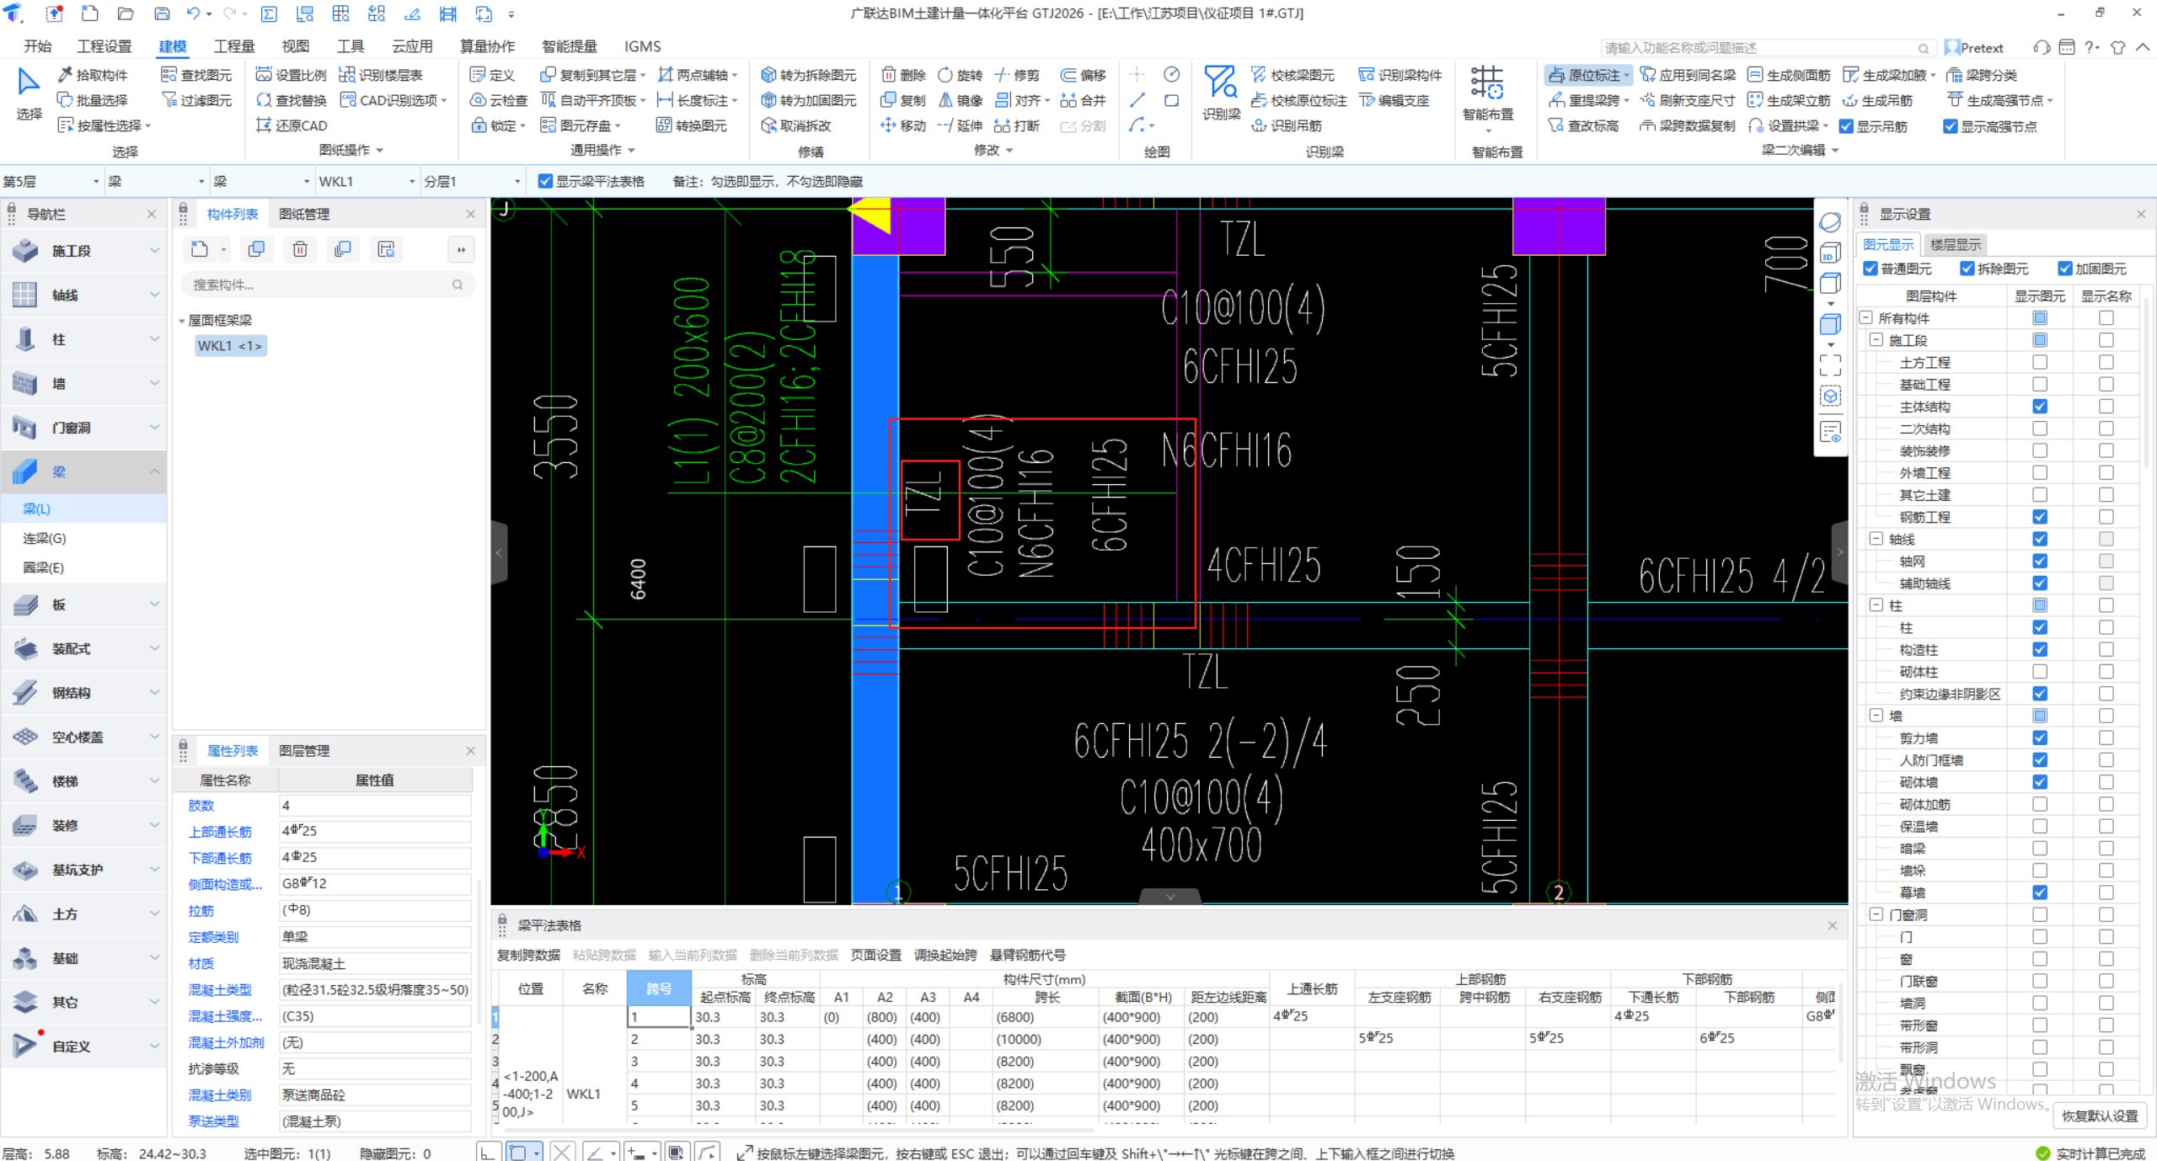The width and height of the screenshot is (2157, 1161).
Task: Switch to the 楼层显示 tab
Action: [1955, 244]
